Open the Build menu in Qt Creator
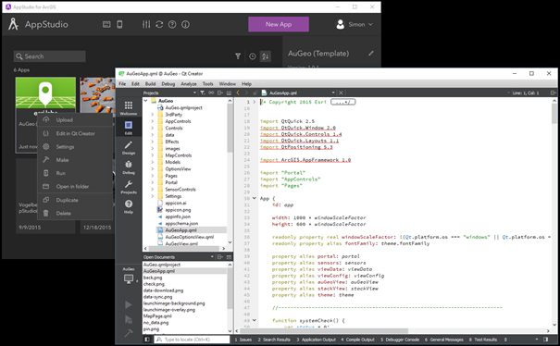This screenshot has height=346, width=560. (150, 84)
